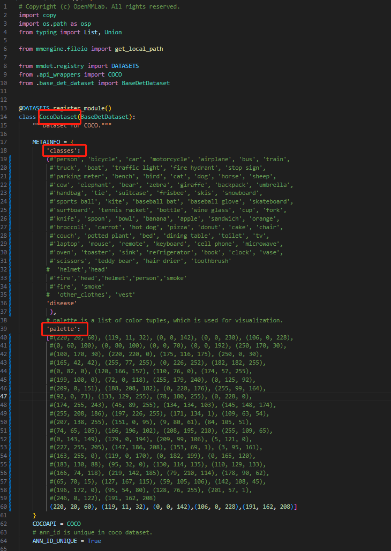Click COCO in the line 9 import
391x551 pixels.
click(115, 74)
